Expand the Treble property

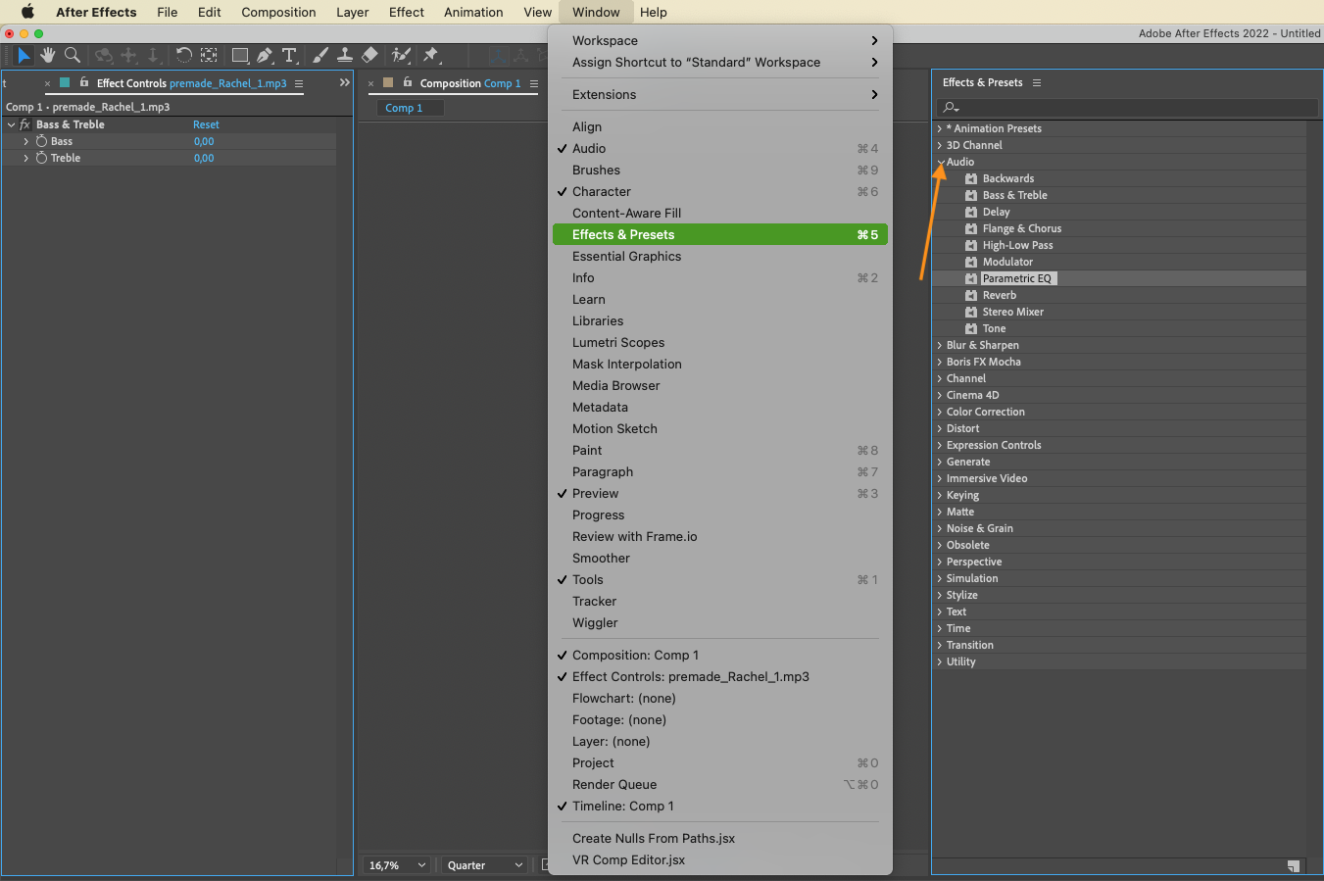pos(26,158)
